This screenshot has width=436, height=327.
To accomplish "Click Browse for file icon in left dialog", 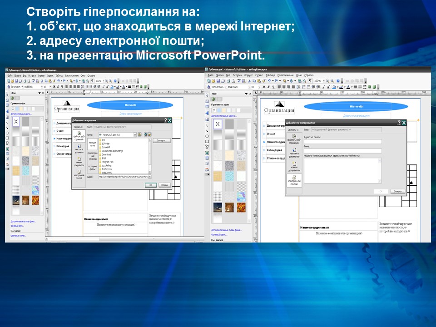I will tap(149, 134).
